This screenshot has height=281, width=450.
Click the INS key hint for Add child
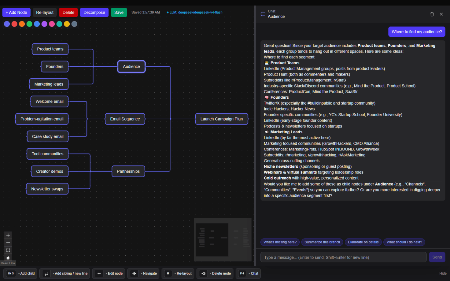(x=11, y=274)
